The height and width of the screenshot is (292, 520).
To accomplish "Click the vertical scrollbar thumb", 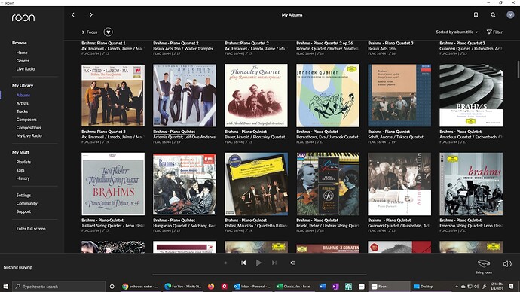I will (518, 69).
